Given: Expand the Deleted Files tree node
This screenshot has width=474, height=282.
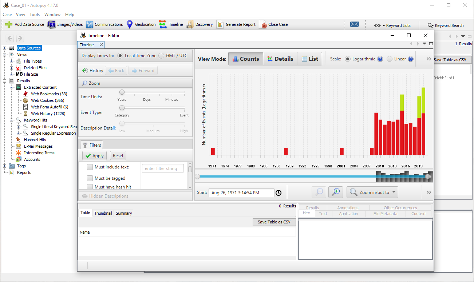Looking at the screenshot, I should pos(12,68).
